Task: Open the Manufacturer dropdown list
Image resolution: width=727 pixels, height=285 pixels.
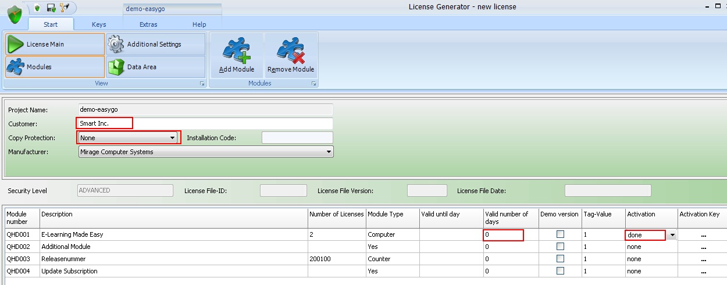Action: [329, 152]
